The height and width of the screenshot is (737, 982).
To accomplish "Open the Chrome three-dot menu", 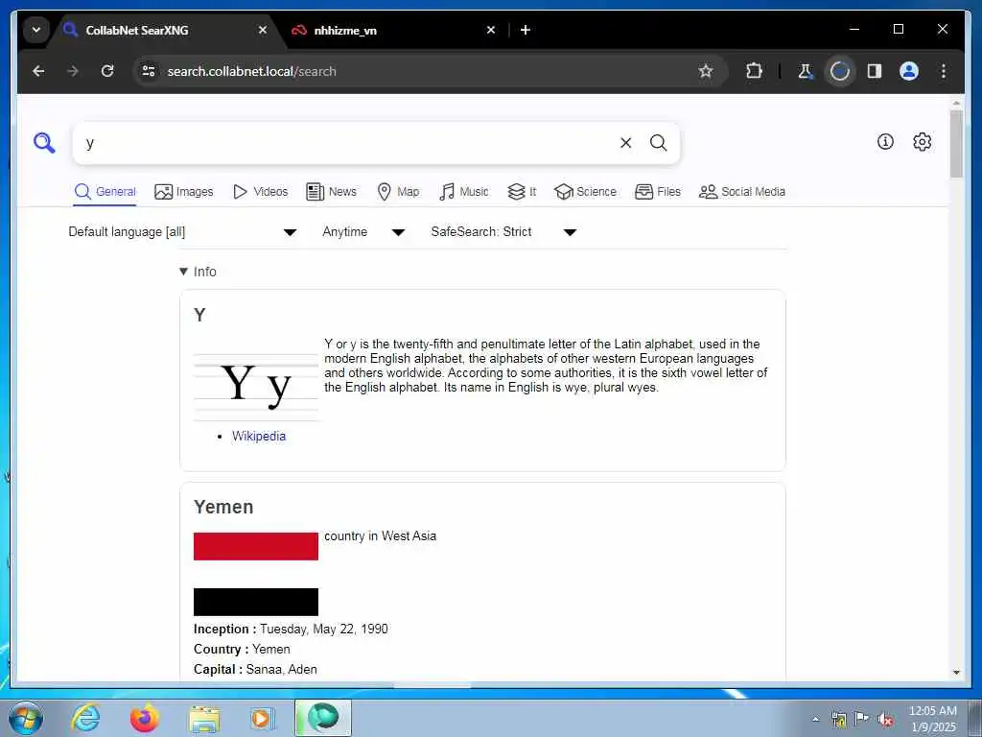I will click(944, 71).
